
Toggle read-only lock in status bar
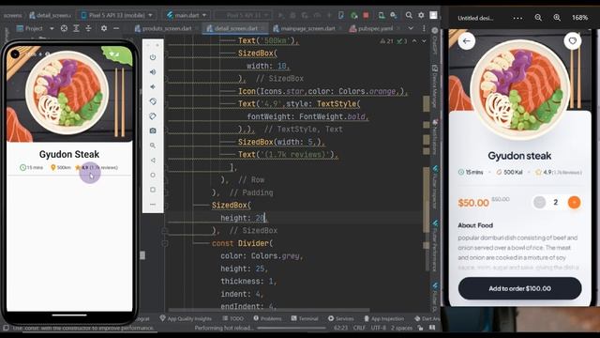coord(420,328)
